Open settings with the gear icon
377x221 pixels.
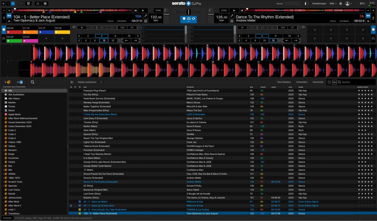click(341, 3)
